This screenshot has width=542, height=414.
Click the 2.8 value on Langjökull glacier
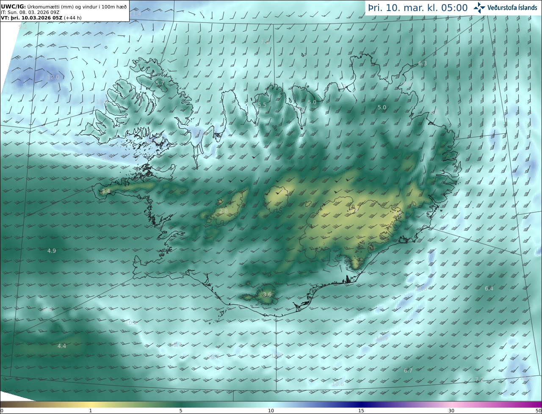(224, 211)
